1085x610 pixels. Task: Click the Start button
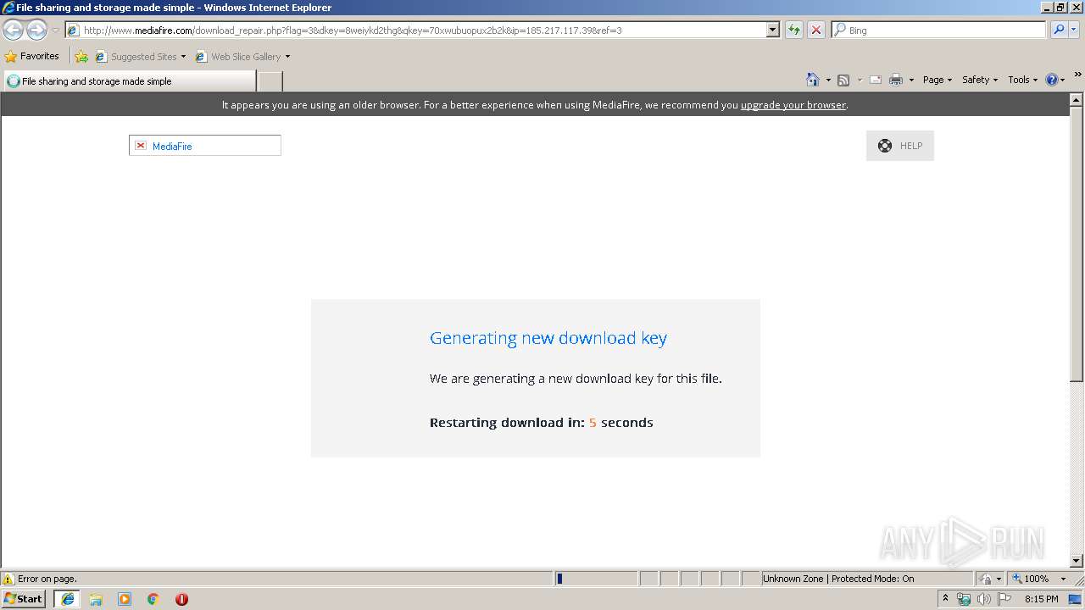(24, 599)
